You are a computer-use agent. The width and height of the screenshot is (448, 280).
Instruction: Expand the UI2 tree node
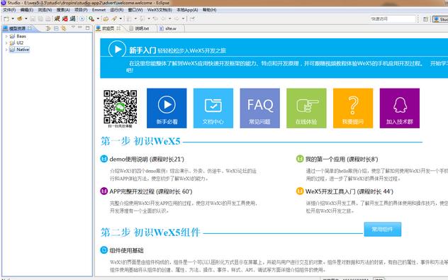[x=6, y=43]
